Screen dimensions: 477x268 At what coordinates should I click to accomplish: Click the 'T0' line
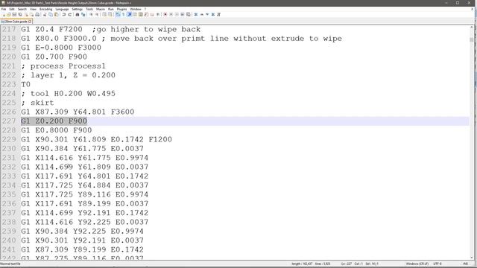point(25,84)
